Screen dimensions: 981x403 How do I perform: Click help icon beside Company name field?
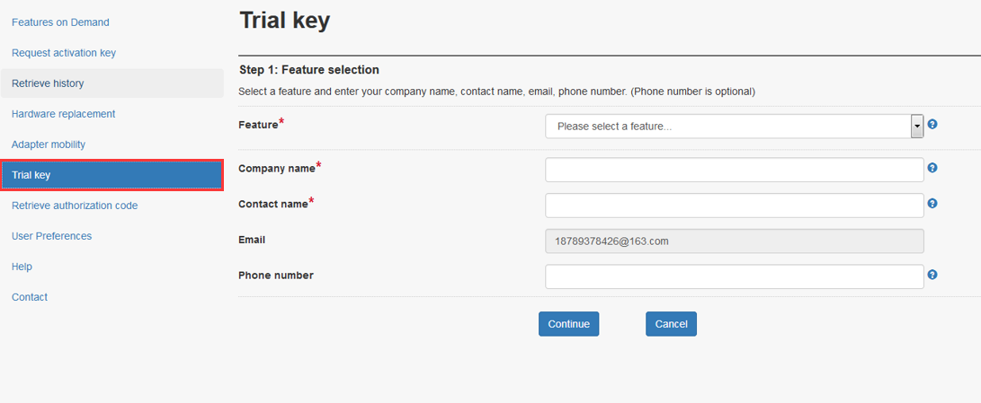click(932, 168)
